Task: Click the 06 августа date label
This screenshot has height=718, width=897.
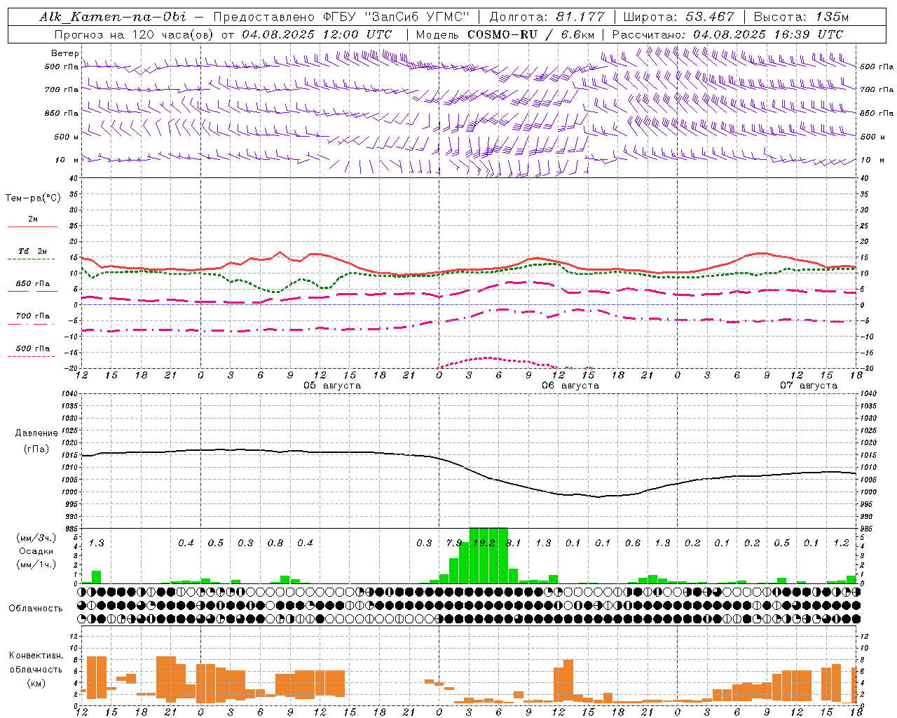Action: 570,386
